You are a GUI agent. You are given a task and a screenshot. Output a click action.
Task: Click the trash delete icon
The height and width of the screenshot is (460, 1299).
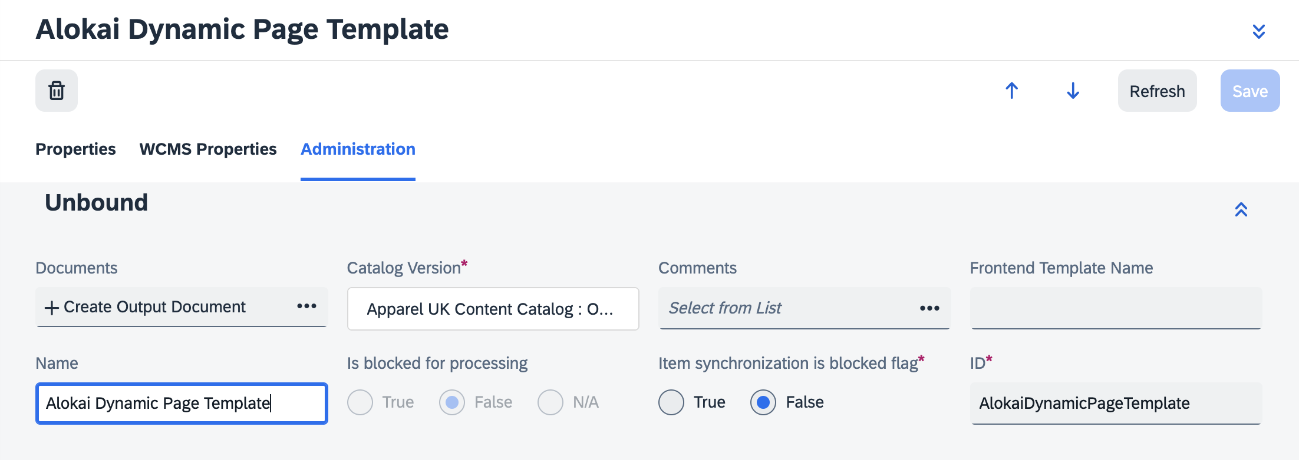coord(57,91)
